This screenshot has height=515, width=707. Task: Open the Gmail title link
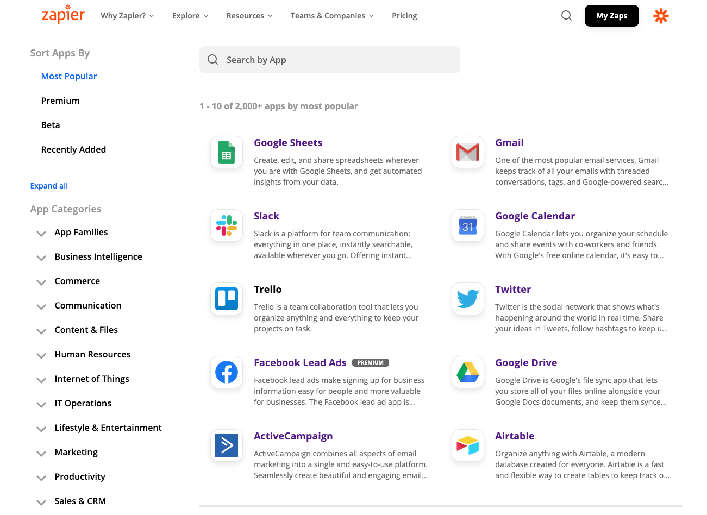[509, 142]
